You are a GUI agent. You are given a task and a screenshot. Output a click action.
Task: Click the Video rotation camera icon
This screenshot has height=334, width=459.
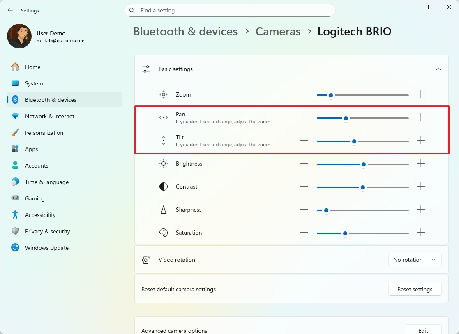(x=146, y=260)
